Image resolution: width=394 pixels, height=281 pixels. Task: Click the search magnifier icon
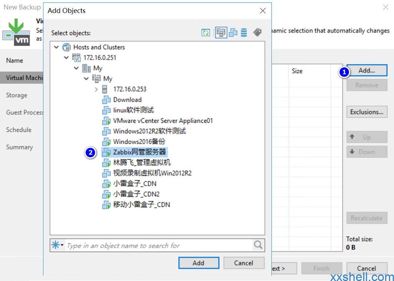pyautogui.click(x=258, y=244)
